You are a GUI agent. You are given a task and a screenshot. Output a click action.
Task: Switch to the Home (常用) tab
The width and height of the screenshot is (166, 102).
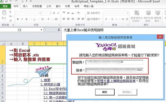pos(16,6)
